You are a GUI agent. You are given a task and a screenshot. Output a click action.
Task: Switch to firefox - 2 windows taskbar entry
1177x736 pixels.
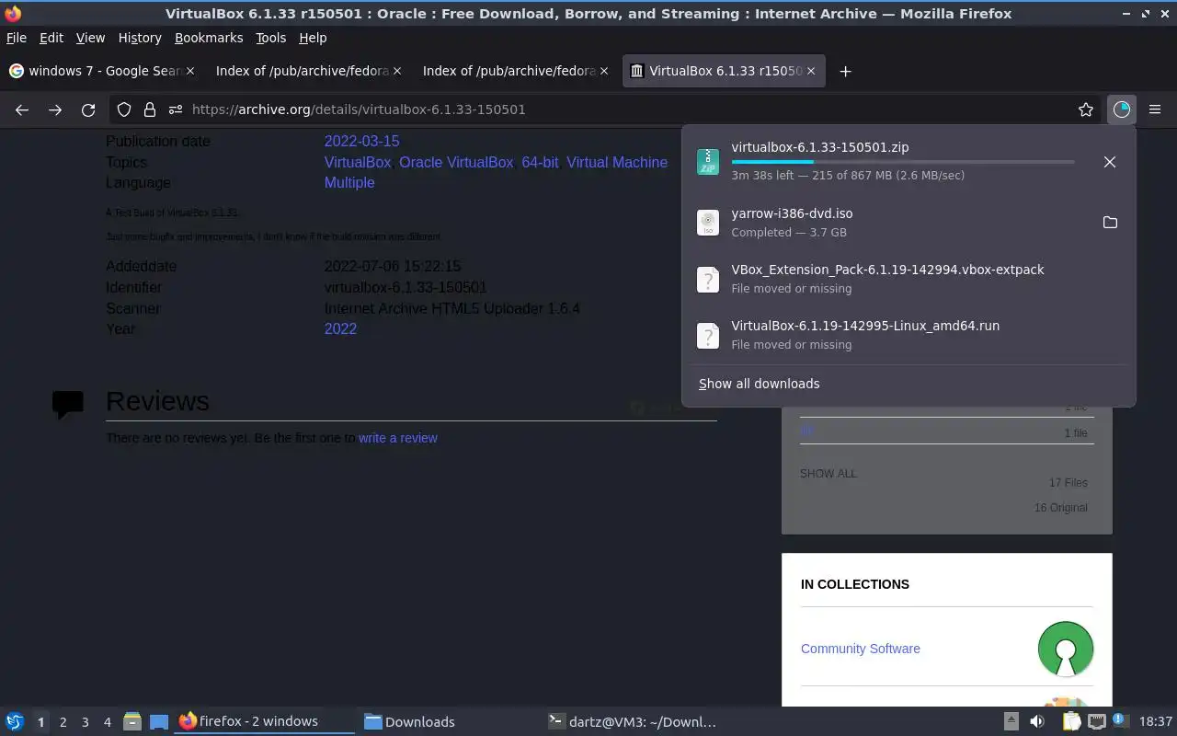(x=264, y=721)
